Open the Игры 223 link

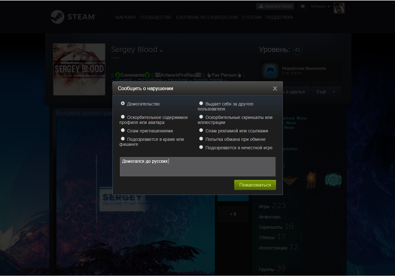(272, 206)
